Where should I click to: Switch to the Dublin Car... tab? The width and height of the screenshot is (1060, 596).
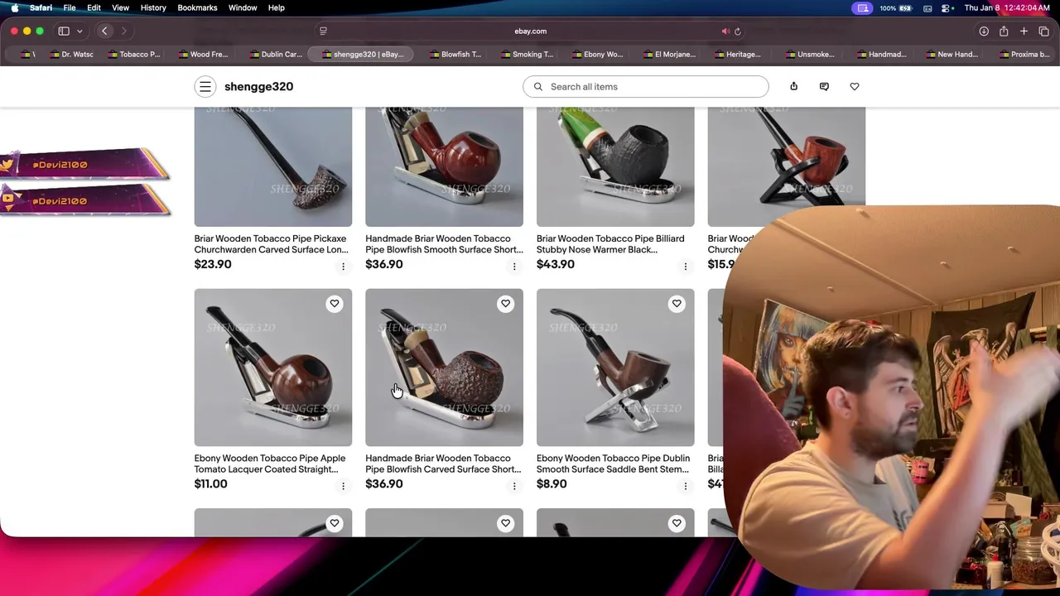[275, 55]
